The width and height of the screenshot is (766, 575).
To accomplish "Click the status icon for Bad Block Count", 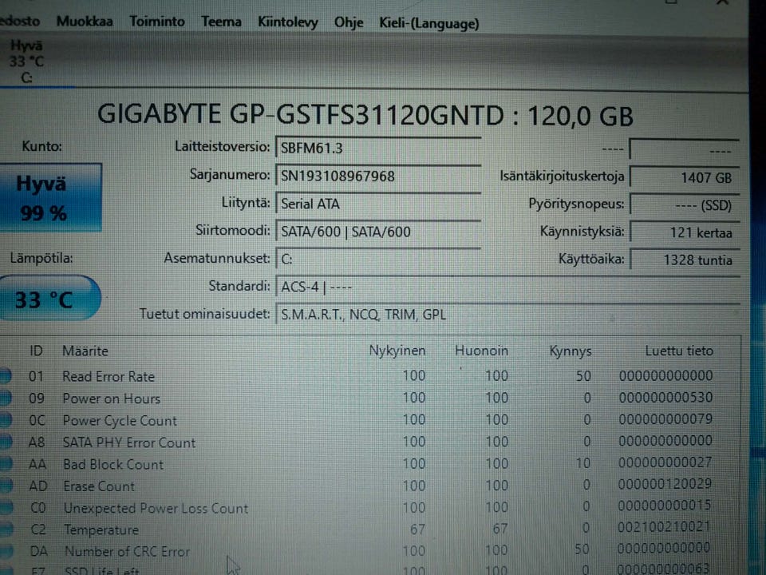I will coord(6,464).
